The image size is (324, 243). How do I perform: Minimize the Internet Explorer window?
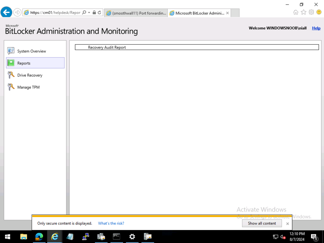click(x=287, y=4)
